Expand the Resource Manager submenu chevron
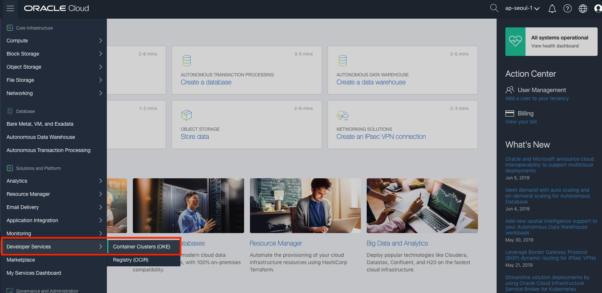Viewport: 602px width, 293px height. (x=101, y=194)
